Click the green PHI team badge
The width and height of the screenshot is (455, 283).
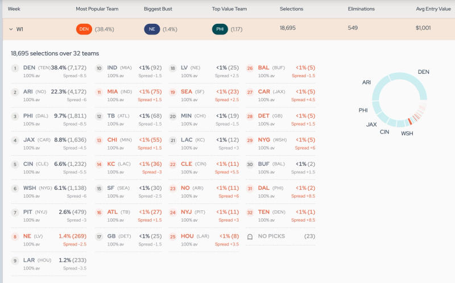pyautogui.click(x=220, y=30)
